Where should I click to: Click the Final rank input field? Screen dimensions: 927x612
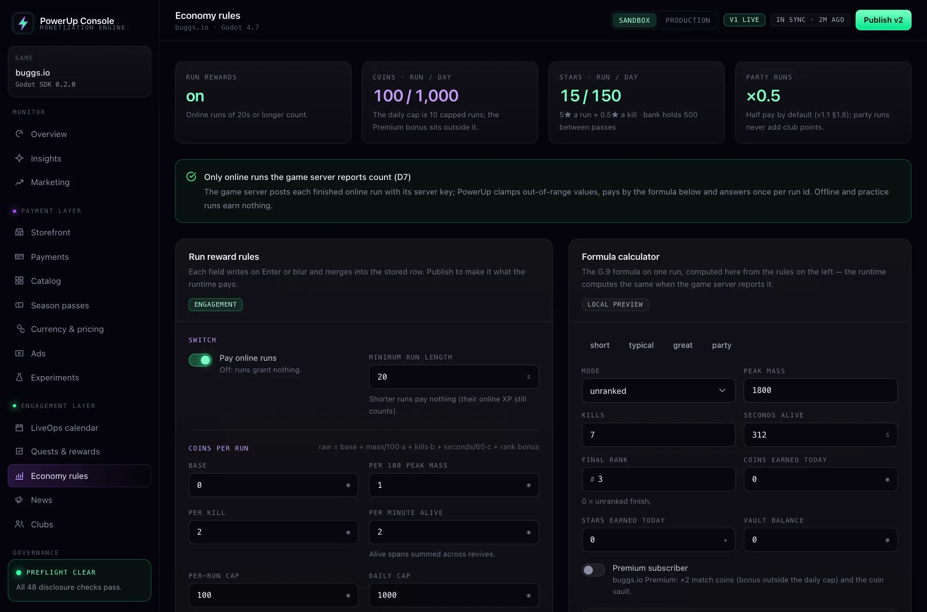pyautogui.click(x=658, y=479)
